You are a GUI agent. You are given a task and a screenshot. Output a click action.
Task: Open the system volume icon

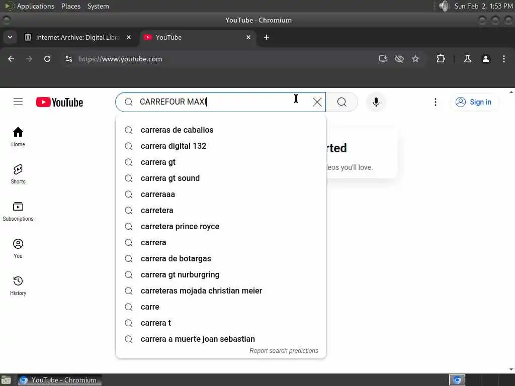pos(444,6)
